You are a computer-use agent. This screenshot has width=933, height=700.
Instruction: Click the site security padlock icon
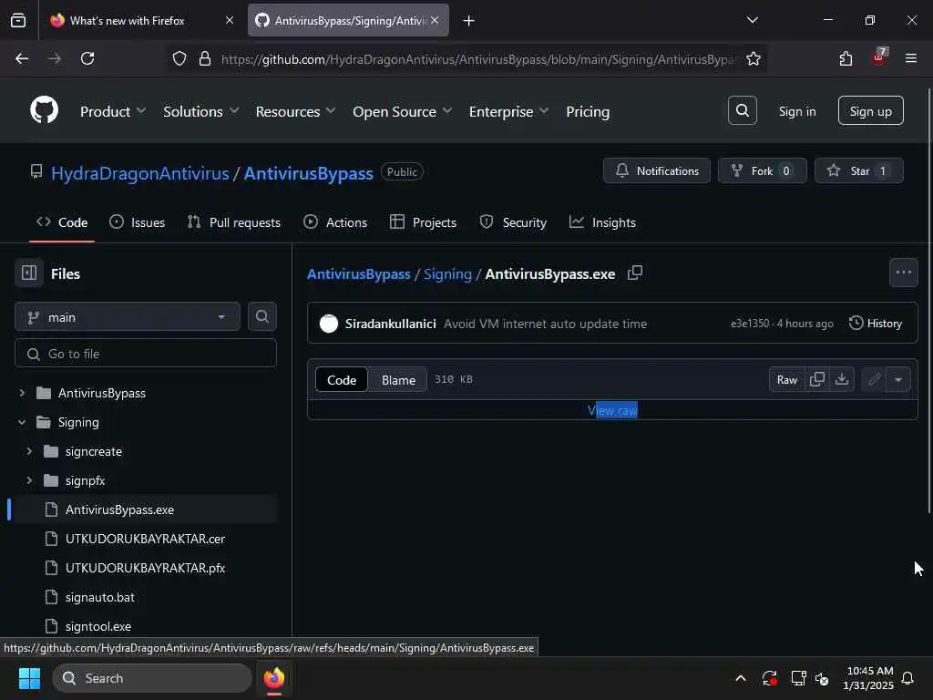[x=205, y=58]
